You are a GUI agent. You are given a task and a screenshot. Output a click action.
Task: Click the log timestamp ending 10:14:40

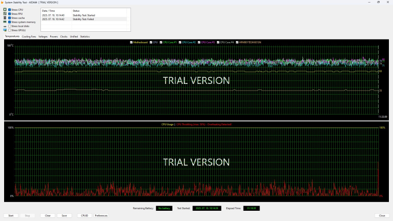pyautogui.click(x=53, y=15)
